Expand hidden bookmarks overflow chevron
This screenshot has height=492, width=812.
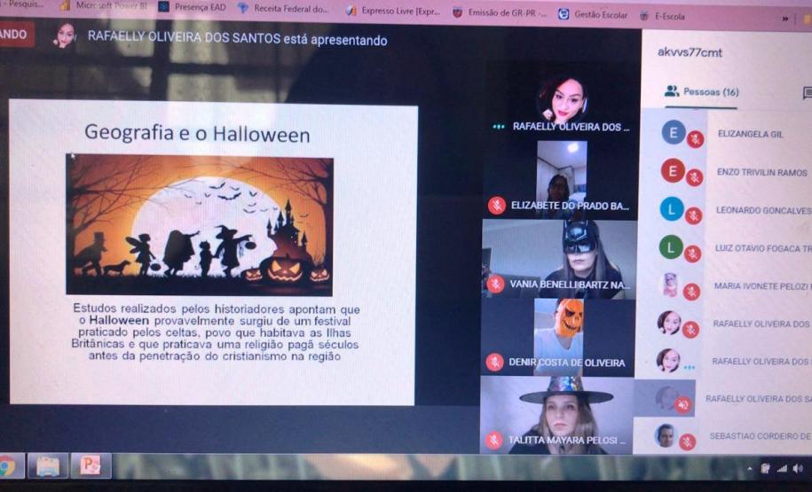(784, 16)
